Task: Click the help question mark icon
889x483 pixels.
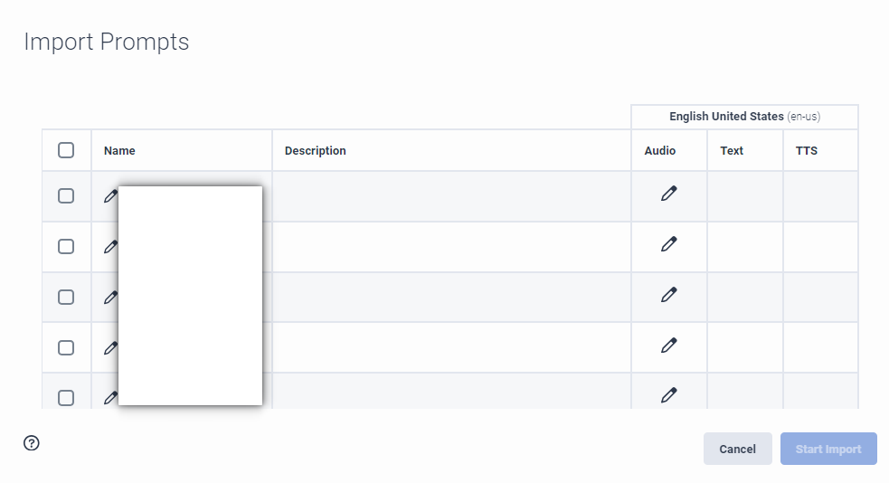Action: click(32, 443)
